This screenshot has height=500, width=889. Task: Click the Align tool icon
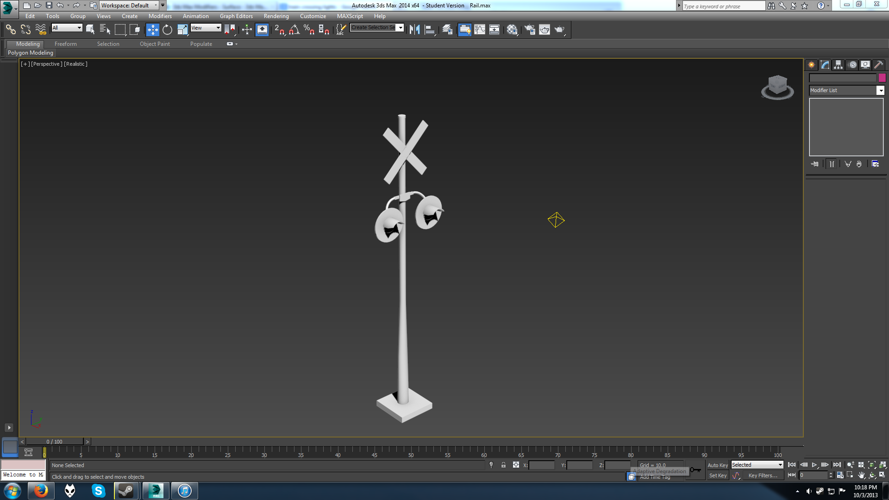(x=430, y=30)
